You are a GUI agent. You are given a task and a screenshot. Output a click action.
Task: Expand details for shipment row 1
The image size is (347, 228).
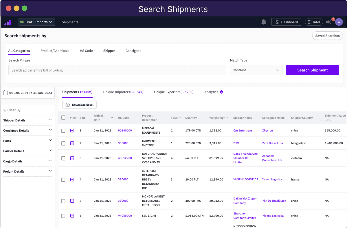tap(72, 130)
